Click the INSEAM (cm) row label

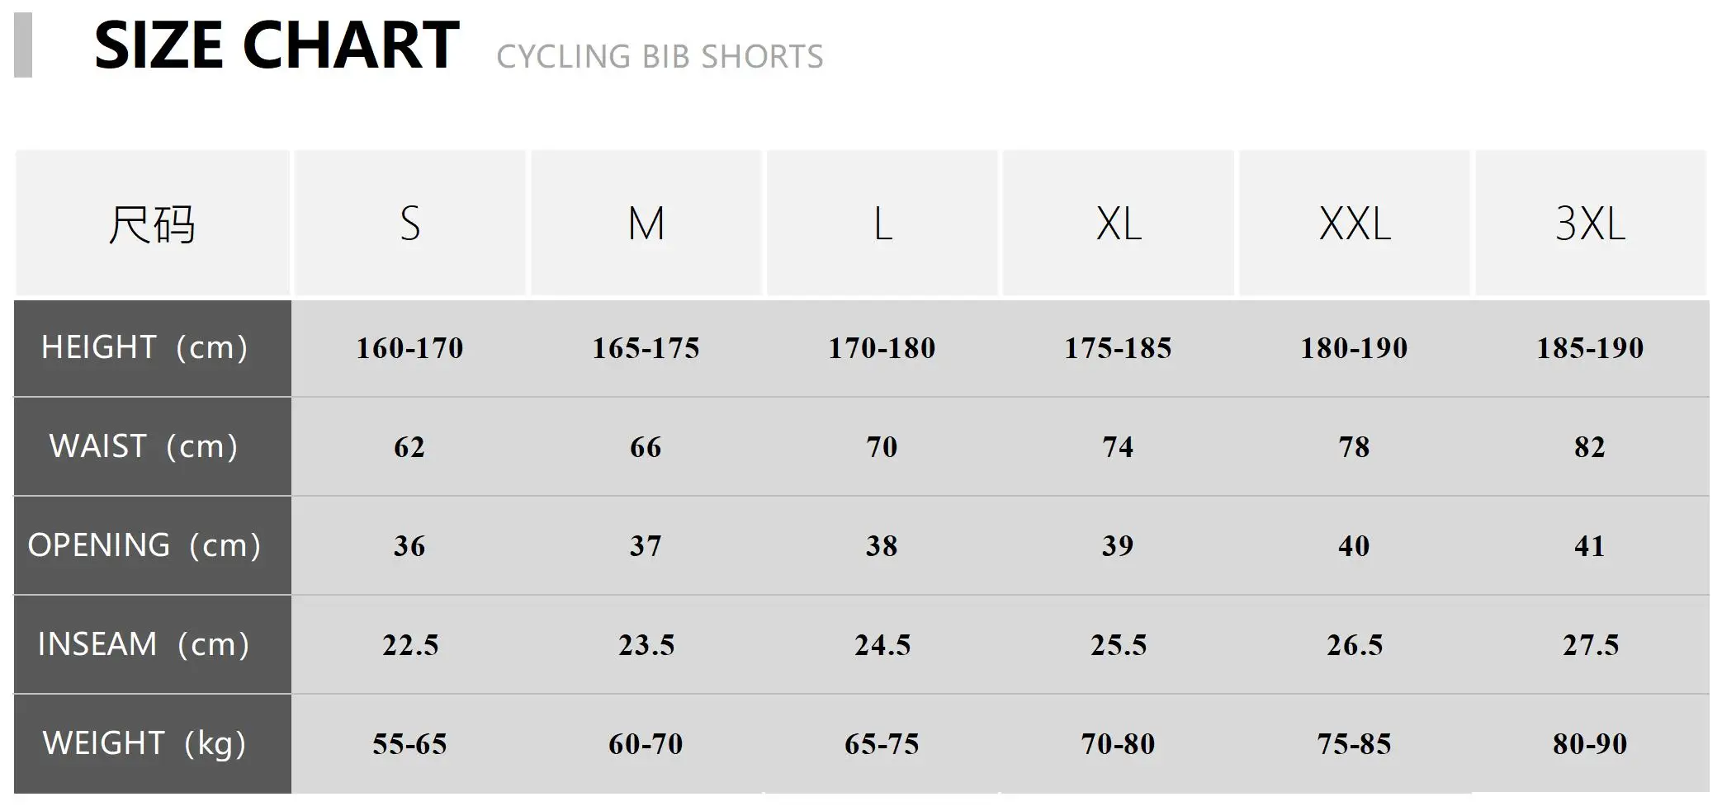(x=144, y=644)
